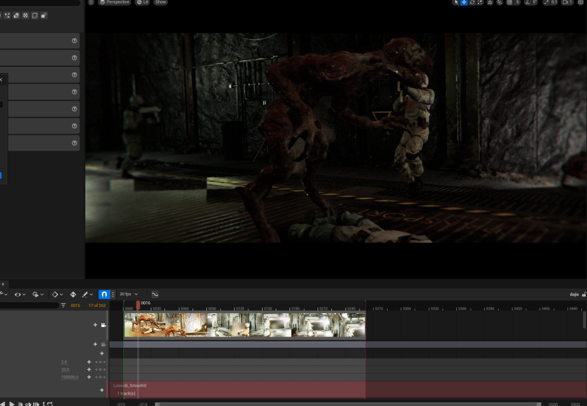Jump to previous key on the 2.8 row

click(x=96, y=362)
